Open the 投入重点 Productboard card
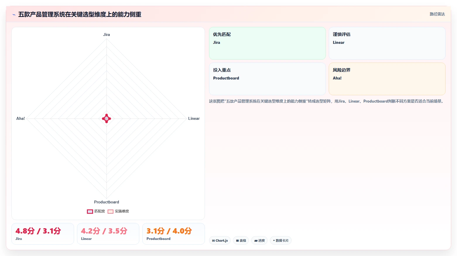This screenshot has width=457, height=256. click(267, 79)
